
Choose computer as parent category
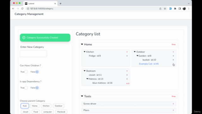[x=48, y=112]
